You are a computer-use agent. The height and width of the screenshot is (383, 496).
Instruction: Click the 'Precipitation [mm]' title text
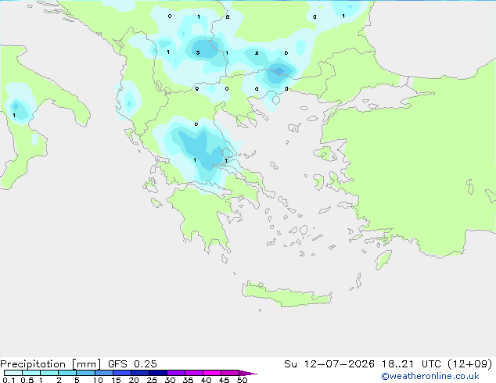[x=51, y=364]
